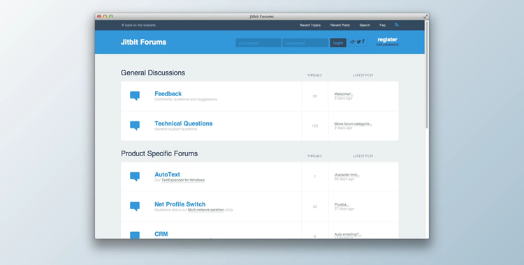The height and width of the screenshot is (265, 524).
Task: Click the lost password link
Action: click(387, 45)
